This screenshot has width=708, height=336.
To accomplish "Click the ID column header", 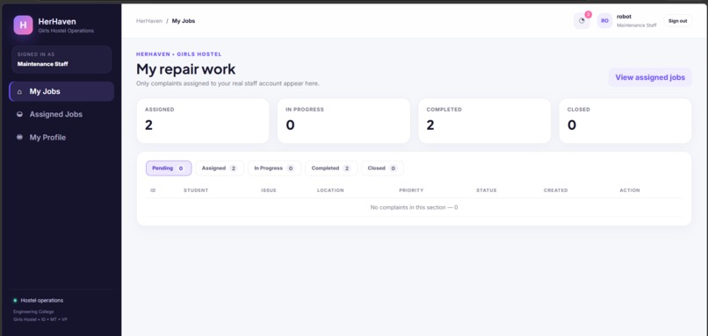I will pos(153,190).
